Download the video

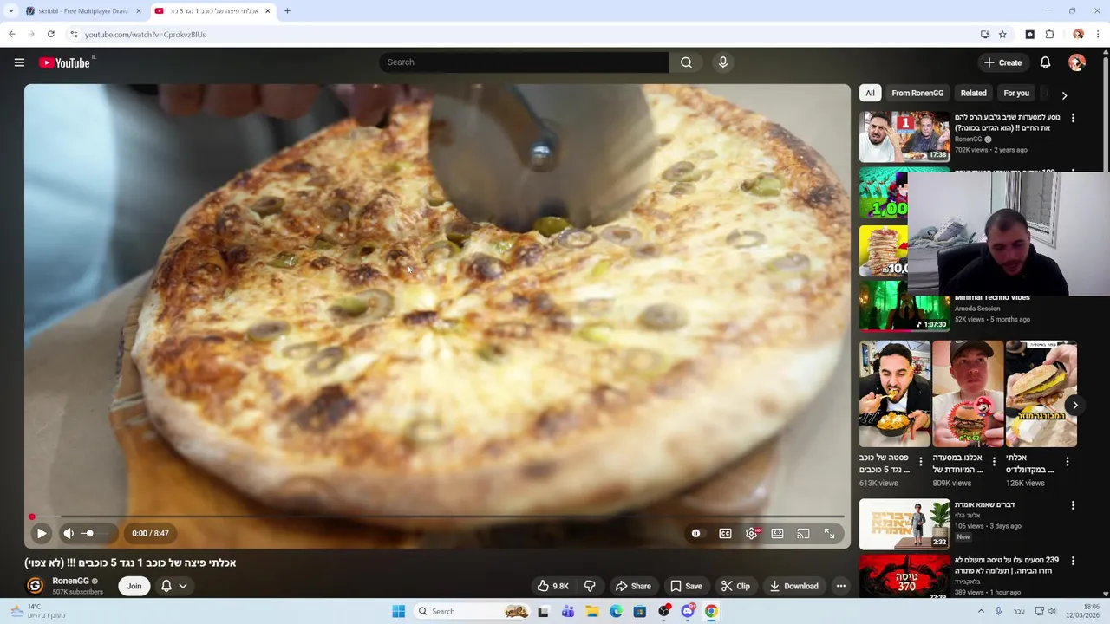(x=793, y=586)
